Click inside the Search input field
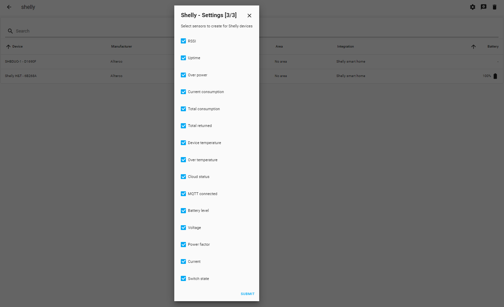 [x=51, y=31]
